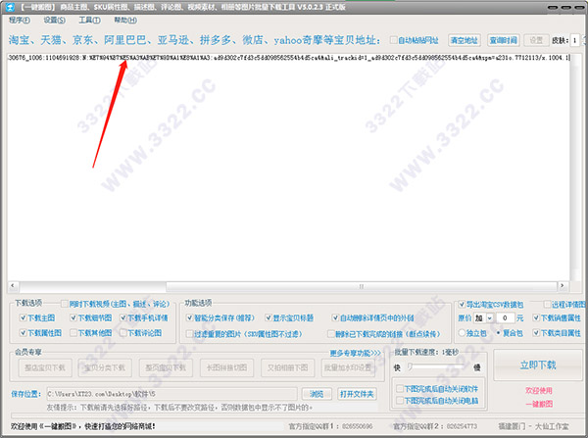Toggle the 下载销售属性 checkbox
Screen dimensions: 588x438
[x=537, y=318]
